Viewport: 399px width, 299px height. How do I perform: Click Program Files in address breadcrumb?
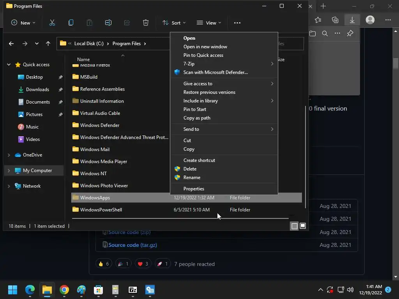click(x=127, y=44)
